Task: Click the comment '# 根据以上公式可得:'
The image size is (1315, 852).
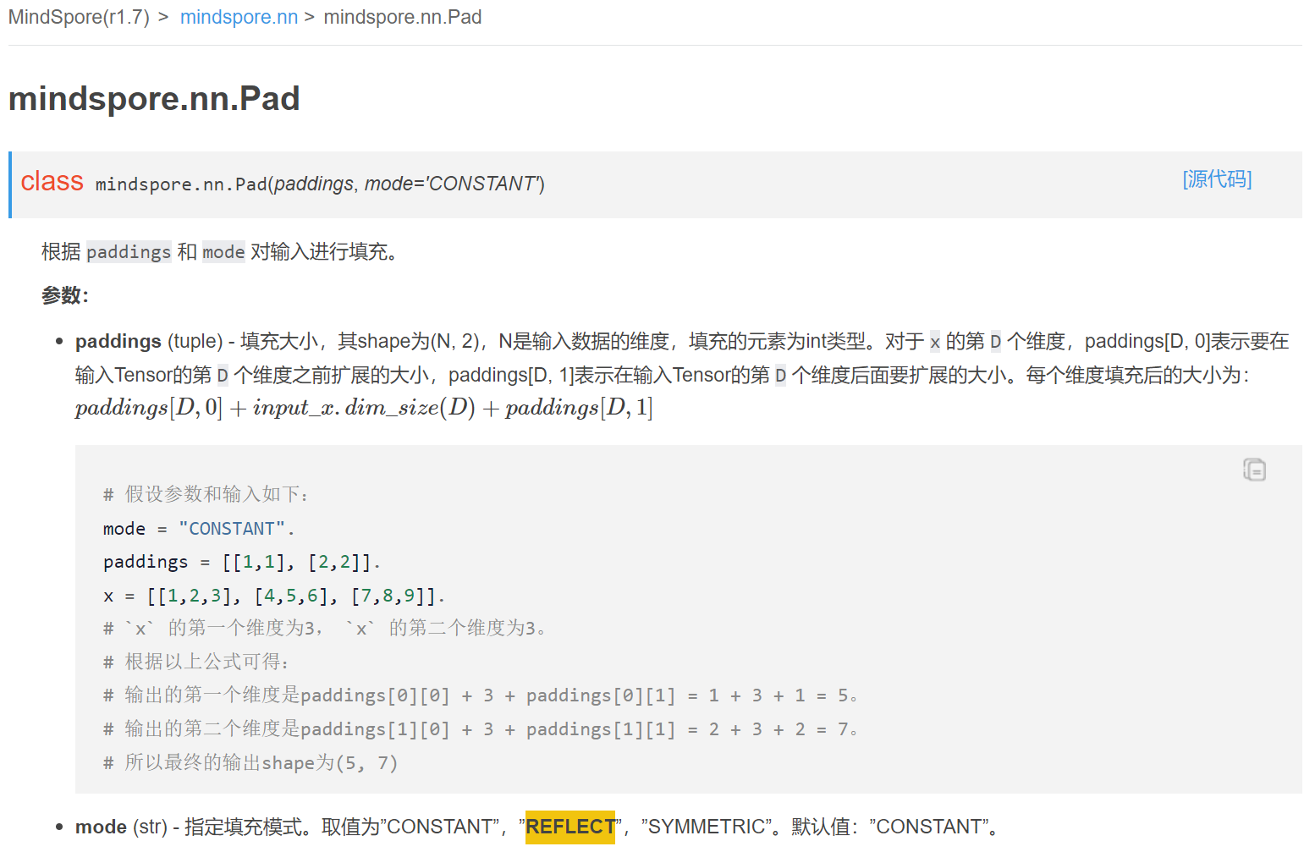Action: pyautogui.click(x=196, y=662)
